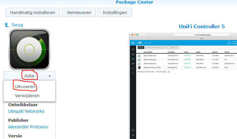The image size is (237, 139).
Task: Go back via the Terug link
Action: click(x=17, y=25)
